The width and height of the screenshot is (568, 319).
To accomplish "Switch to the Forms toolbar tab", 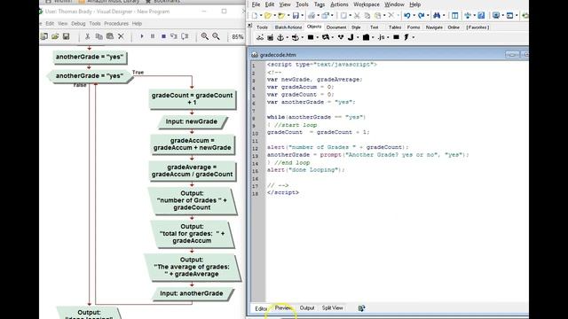I will tap(414, 27).
